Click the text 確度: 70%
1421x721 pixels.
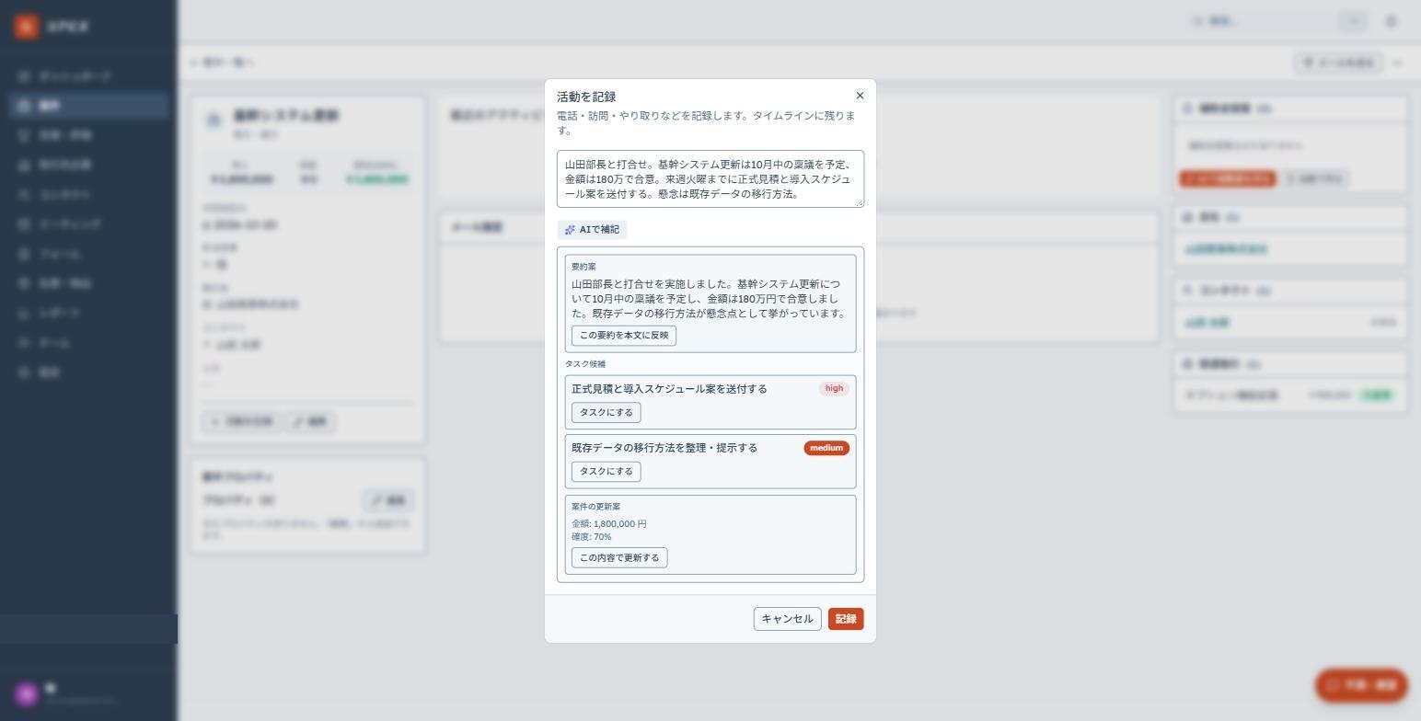point(592,537)
